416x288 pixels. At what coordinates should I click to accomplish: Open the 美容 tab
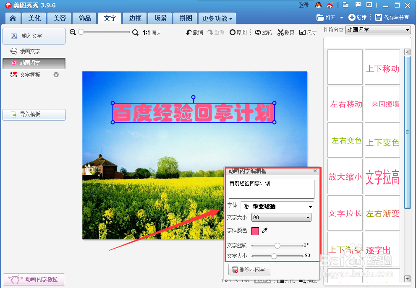click(60, 18)
